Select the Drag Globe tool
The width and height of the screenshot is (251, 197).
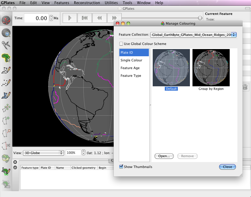[x=6, y=20]
